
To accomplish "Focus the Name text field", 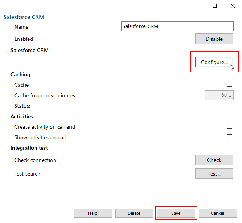I will 178,26.
